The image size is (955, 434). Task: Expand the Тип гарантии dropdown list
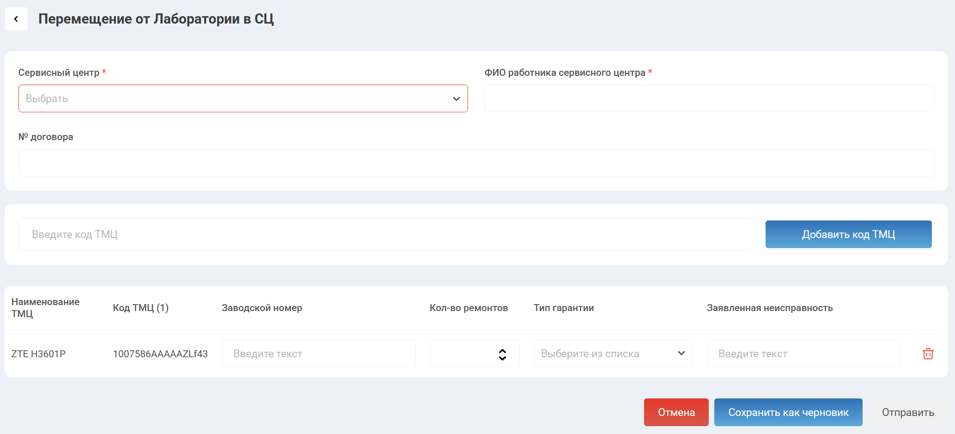pyautogui.click(x=613, y=354)
